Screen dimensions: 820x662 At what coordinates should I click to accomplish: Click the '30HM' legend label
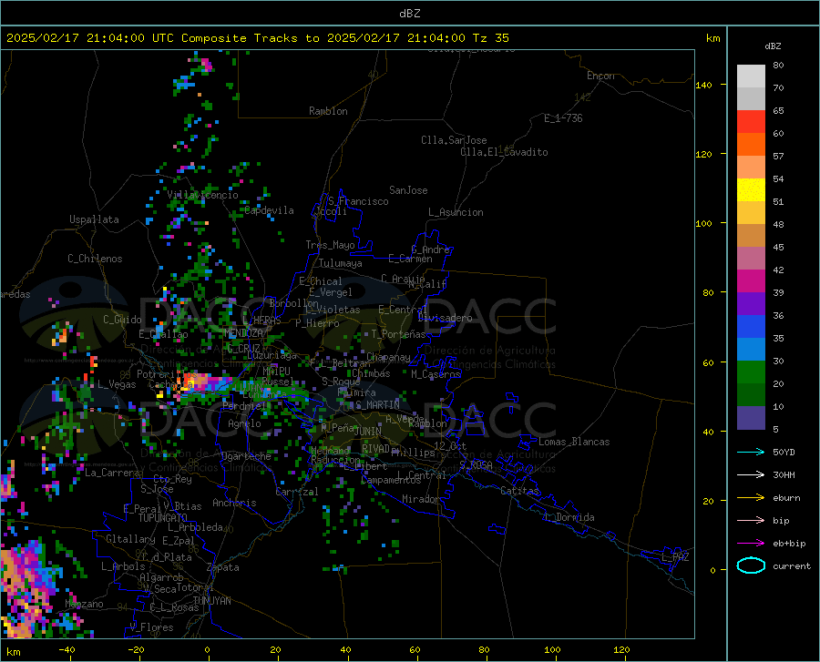tap(784, 475)
